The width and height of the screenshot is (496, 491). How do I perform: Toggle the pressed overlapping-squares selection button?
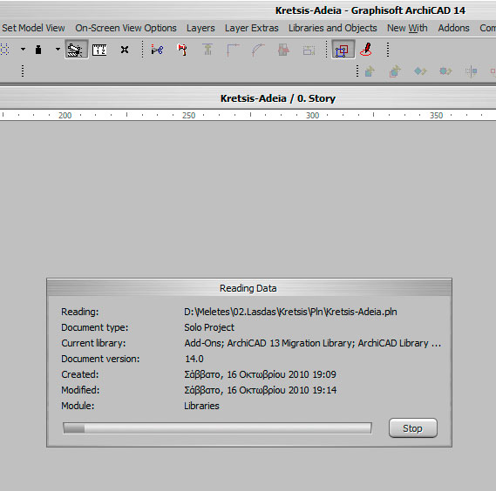pyautogui.click(x=343, y=50)
